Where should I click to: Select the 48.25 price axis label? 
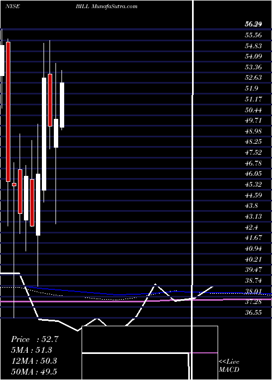tap(254, 142)
